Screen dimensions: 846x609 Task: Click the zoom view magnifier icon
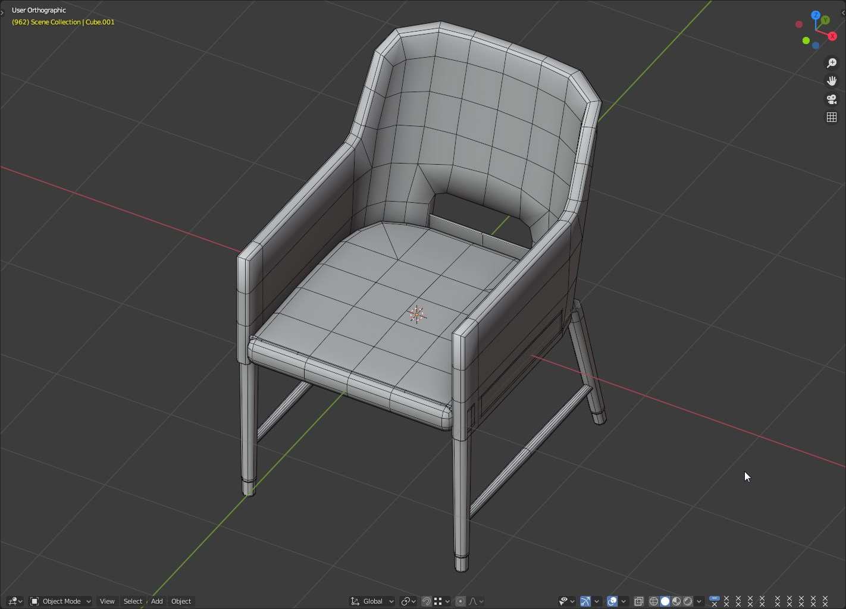[x=832, y=63]
